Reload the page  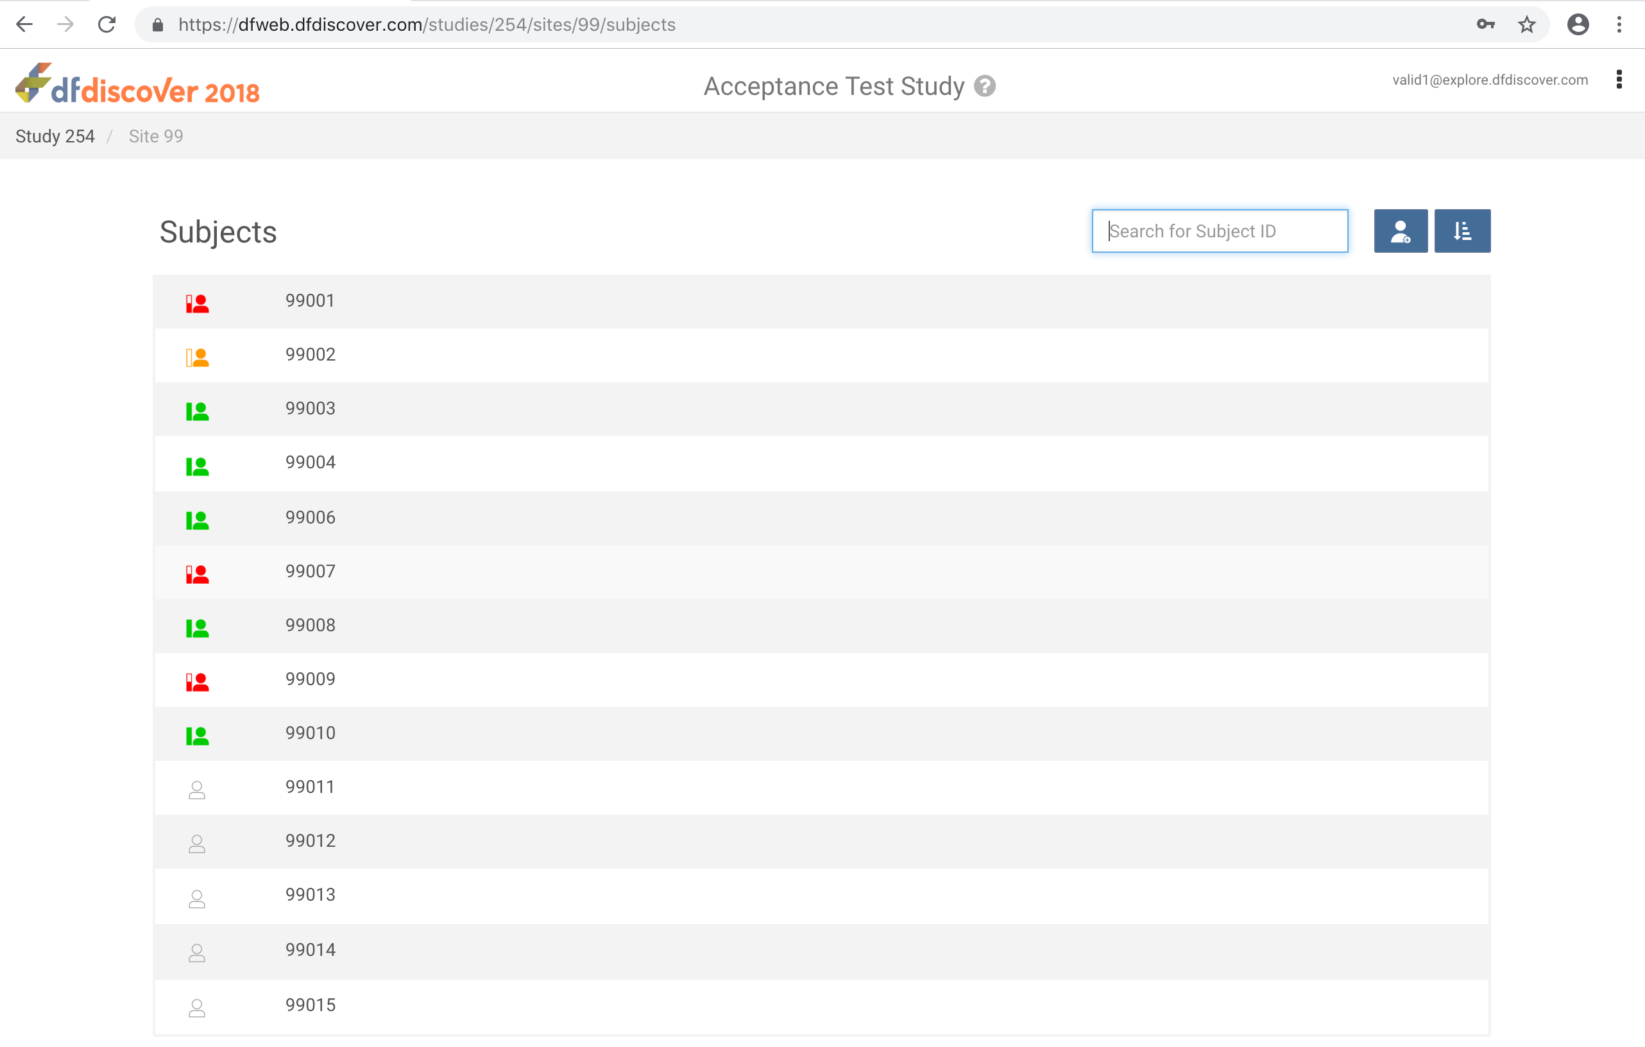[107, 25]
